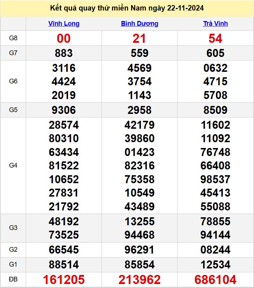Click G4 number 11092
Viewport: 254px width, 288px height.
click(x=215, y=138)
